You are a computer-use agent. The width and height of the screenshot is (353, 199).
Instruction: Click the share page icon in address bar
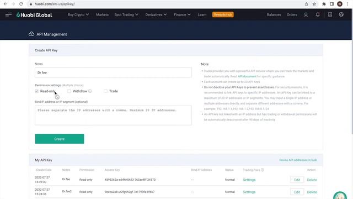[x=307, y=4]
